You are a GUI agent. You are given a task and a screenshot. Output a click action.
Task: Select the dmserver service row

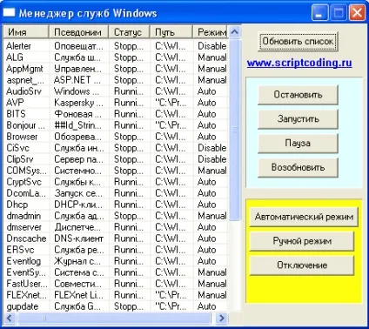(116, 227)
